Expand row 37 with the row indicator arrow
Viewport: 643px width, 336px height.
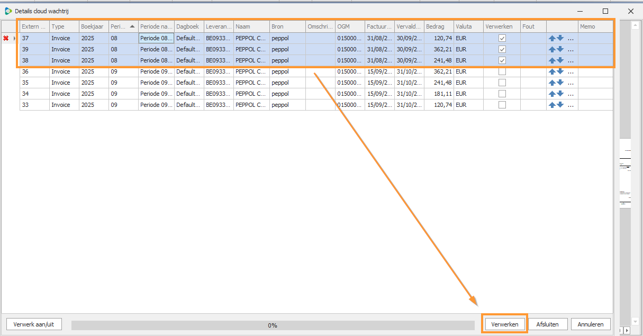pyautogui.click(x=14, y=38)
